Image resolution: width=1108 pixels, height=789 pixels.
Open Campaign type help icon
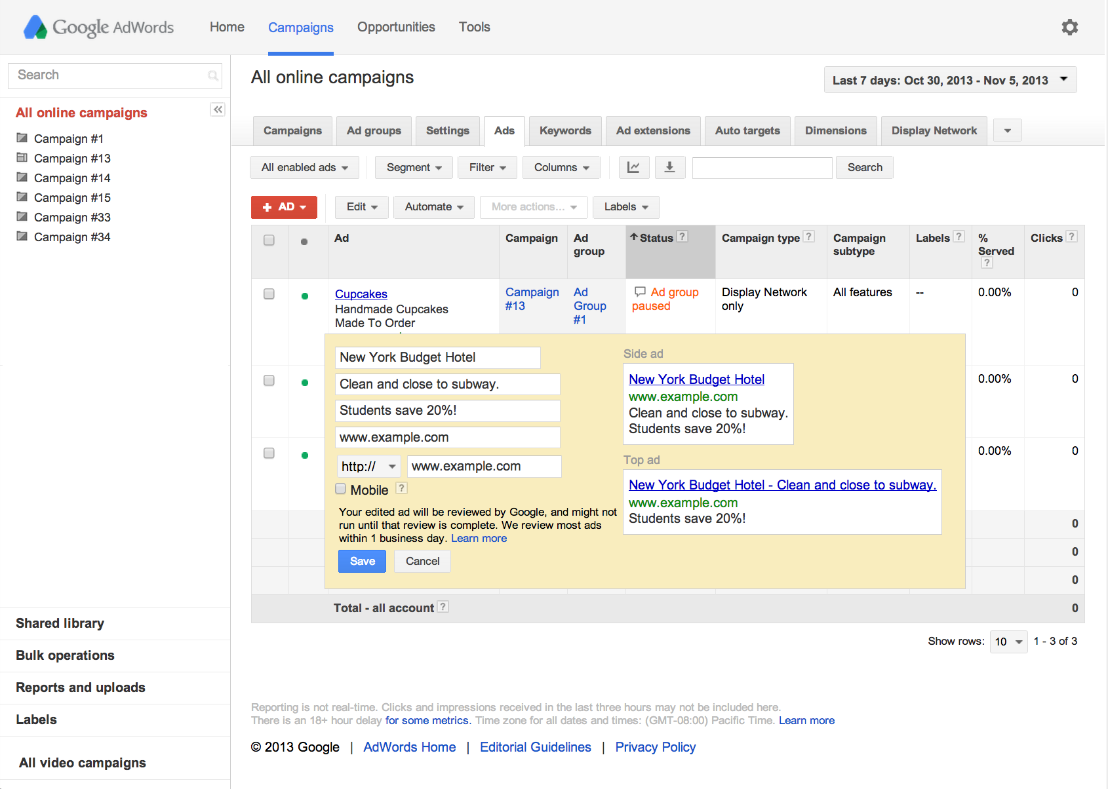click(809, 237)
